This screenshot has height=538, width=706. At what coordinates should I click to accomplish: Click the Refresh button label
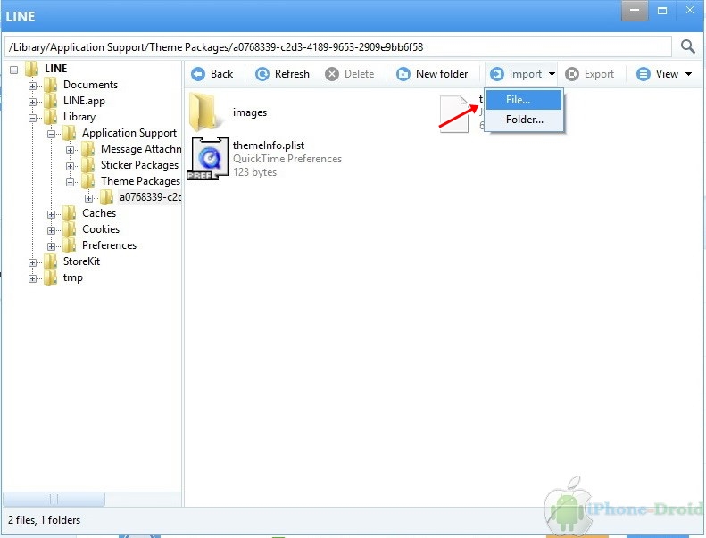[x=292, y=74]
